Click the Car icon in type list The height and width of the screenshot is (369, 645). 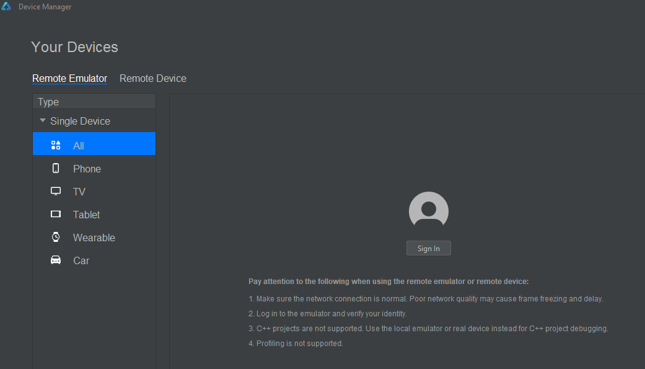56,260
